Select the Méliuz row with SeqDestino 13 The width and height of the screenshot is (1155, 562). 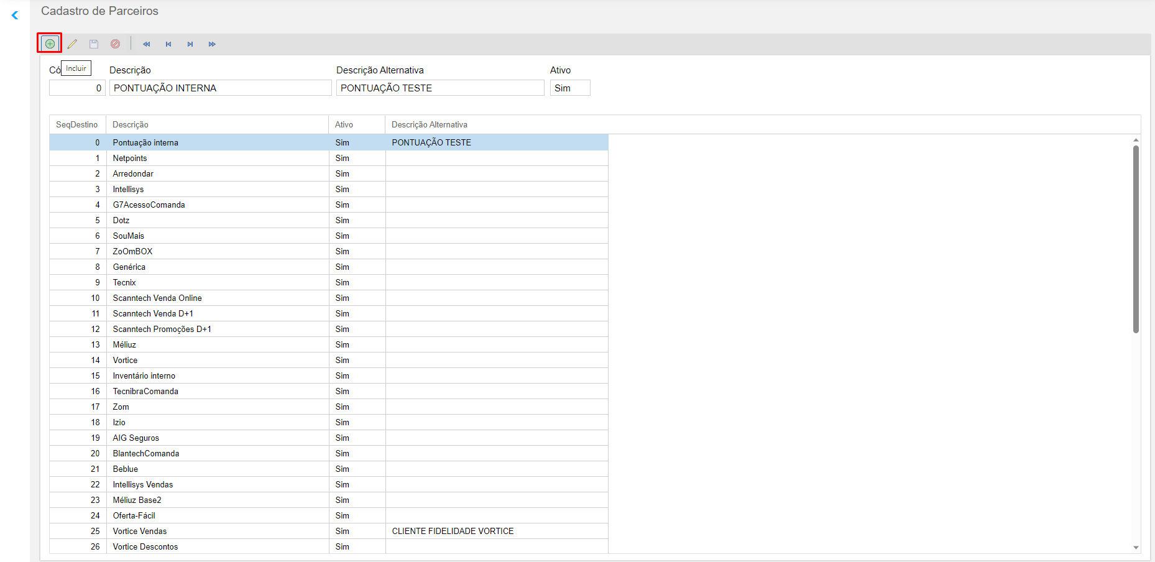(x=329, y=344)
